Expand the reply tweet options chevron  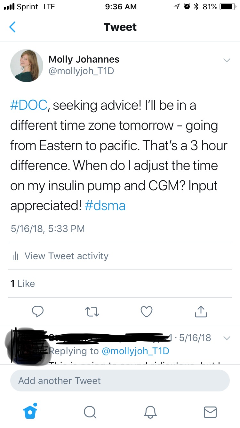227,338
